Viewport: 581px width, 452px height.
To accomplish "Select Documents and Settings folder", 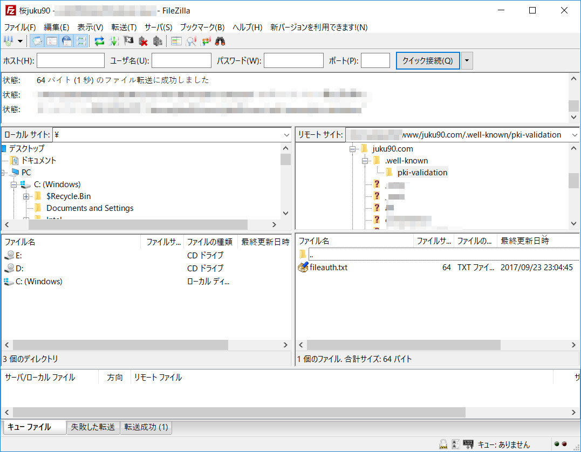I will pos(90,208).
